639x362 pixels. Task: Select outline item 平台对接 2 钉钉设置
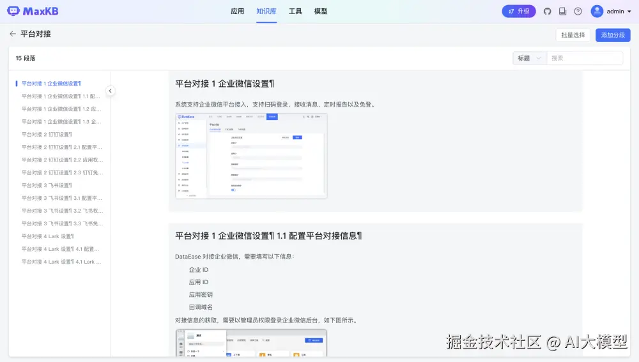pyautogui.click(x=47, y=134)
